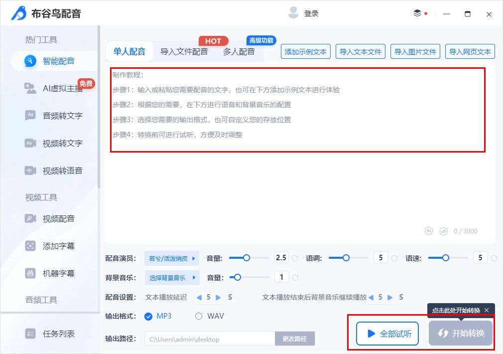This screenshot has height=354, width=503.
Task: Reset 配音演员 音量 value icon
Action: [x=295, y=258]
